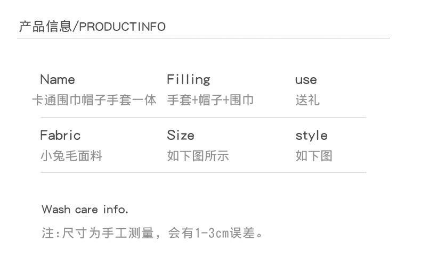Viewport: 421px width, 266px height.
Task: Click the PRODUCTINFO heading text
Action: pos(122,27)
